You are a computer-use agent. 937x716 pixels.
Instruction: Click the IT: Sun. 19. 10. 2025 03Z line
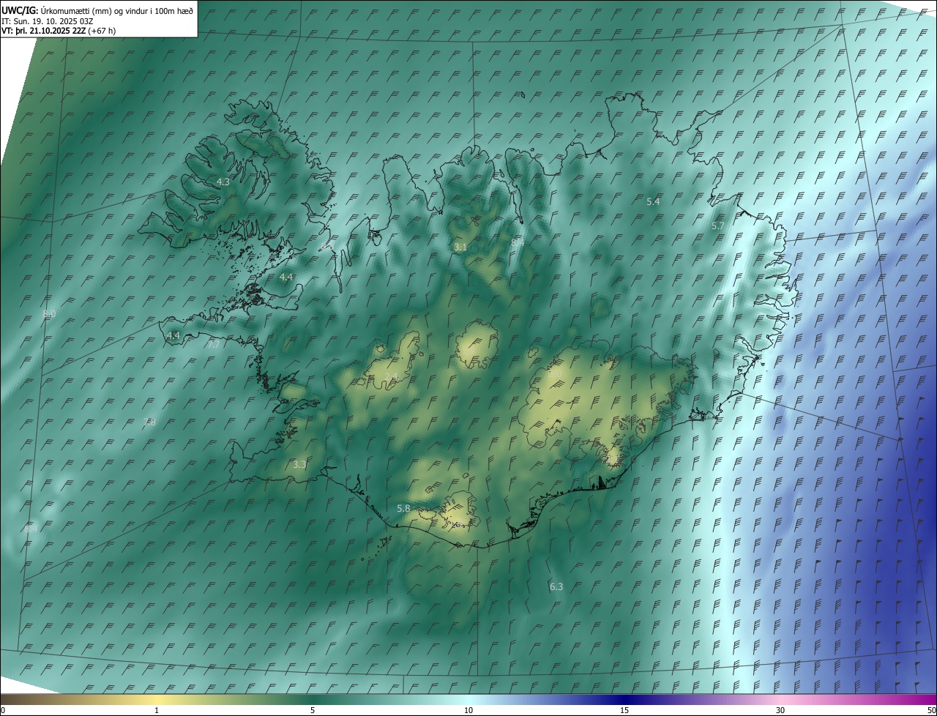(x=47, y=21)
